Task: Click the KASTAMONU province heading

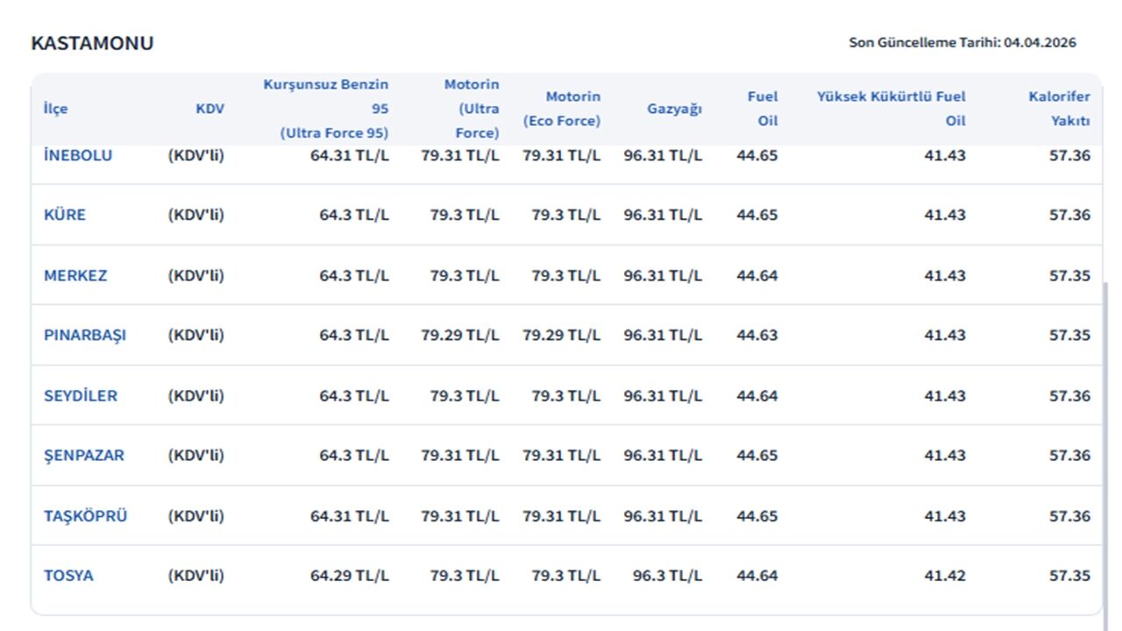Action: coord(92,43)
